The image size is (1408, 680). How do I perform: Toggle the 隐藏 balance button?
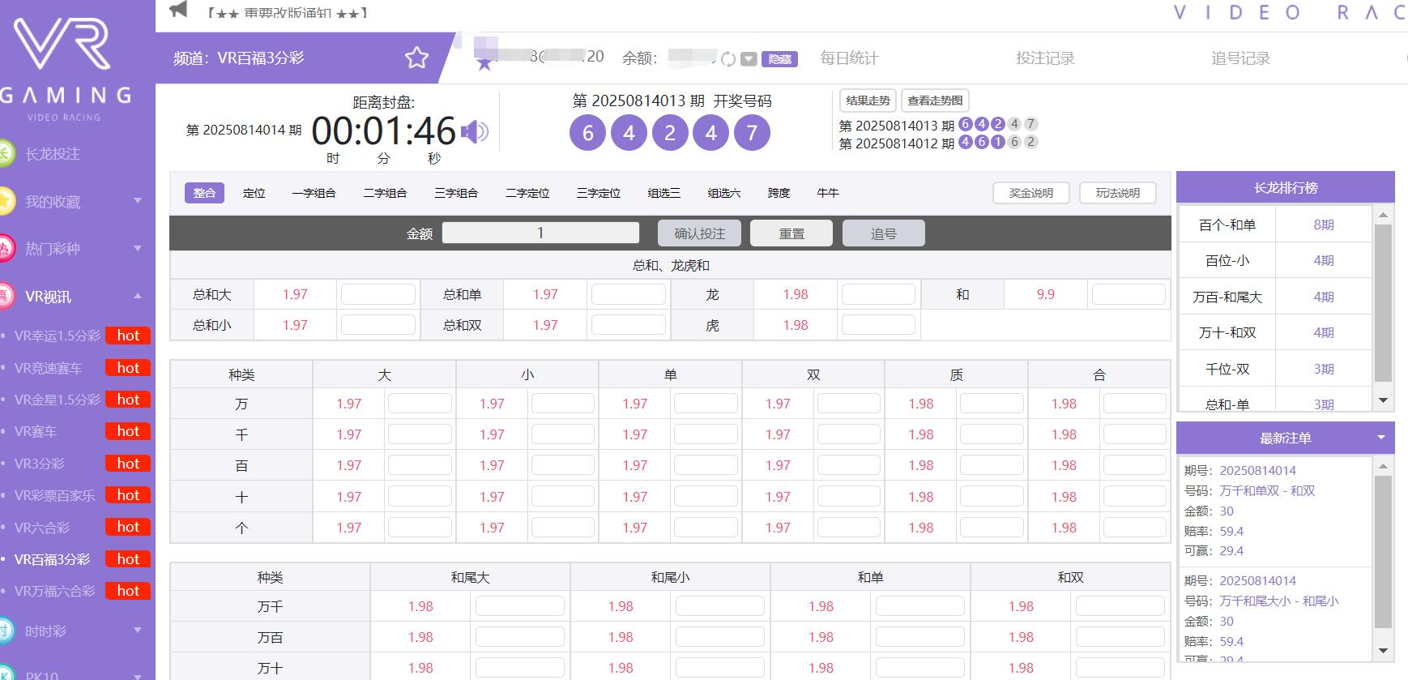(779, 58)
